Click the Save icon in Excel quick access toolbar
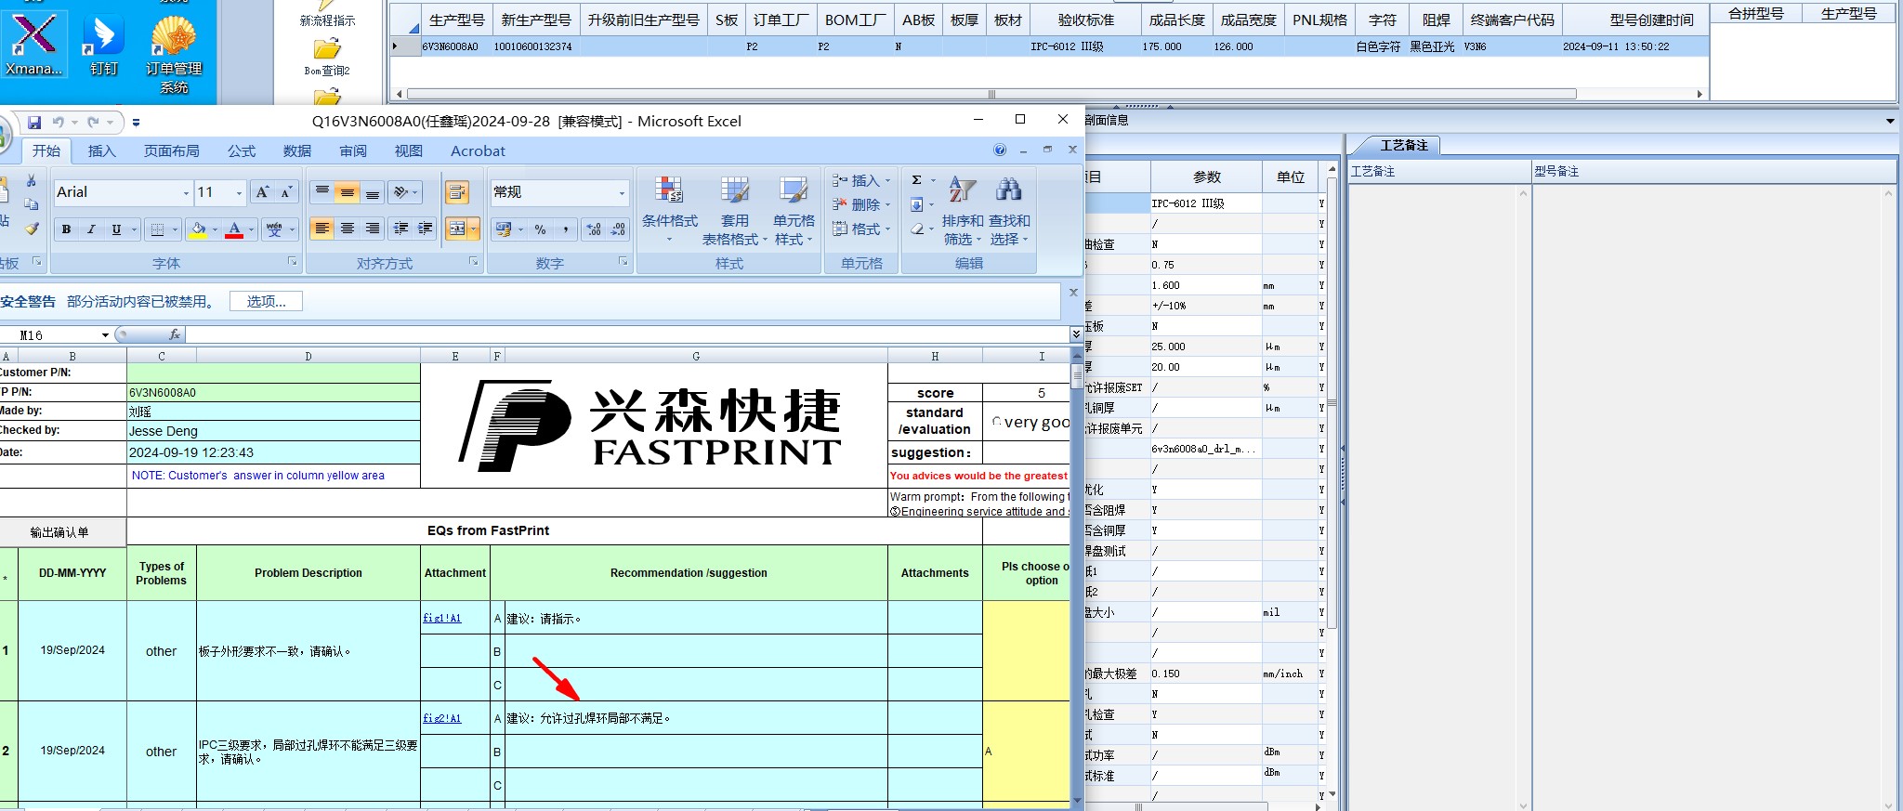 pyautogui.click(x=34, y=123)
